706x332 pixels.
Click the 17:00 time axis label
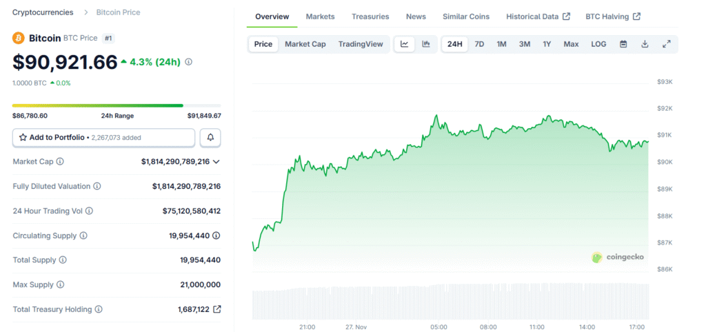click(636, 326)
